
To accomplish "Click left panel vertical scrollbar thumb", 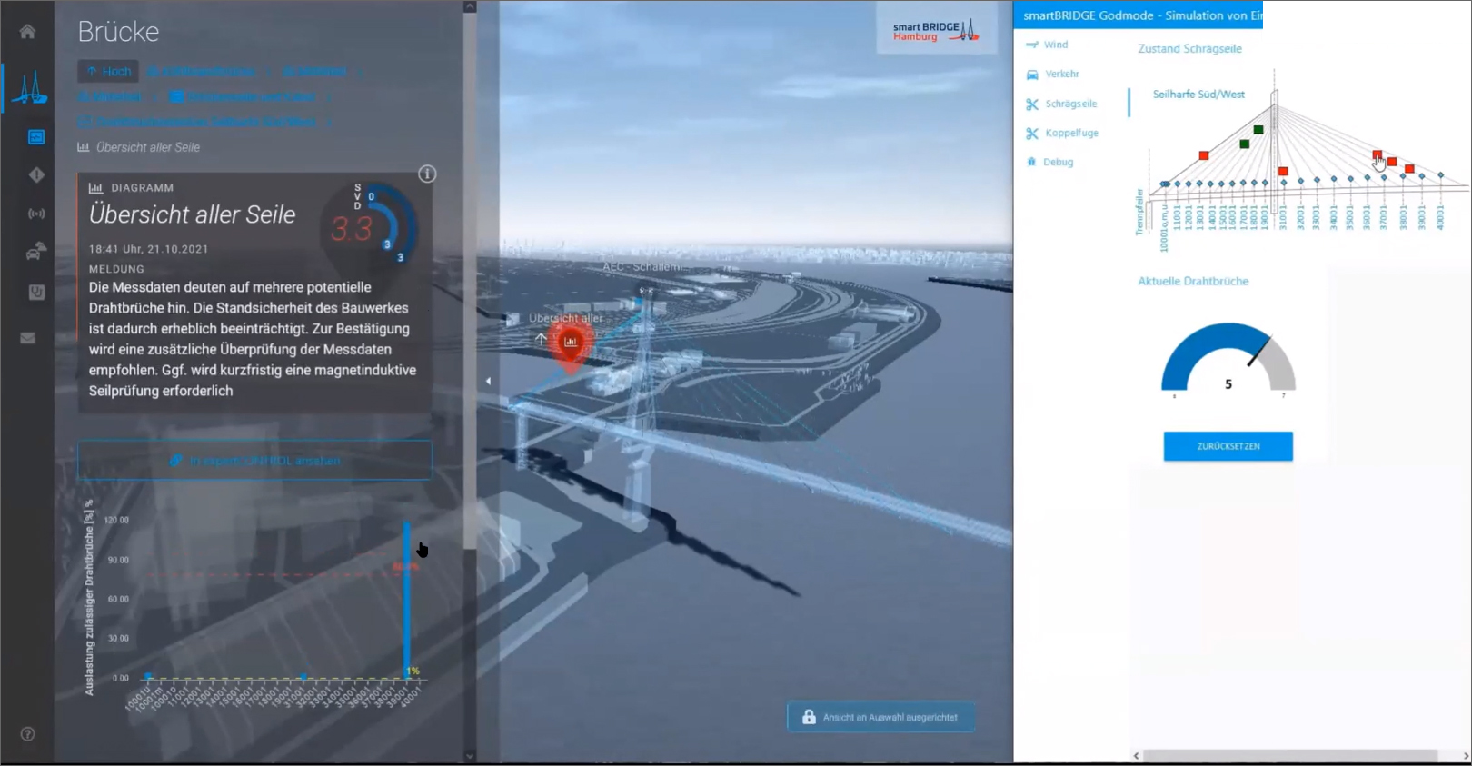I will click(x=470, y=281).
